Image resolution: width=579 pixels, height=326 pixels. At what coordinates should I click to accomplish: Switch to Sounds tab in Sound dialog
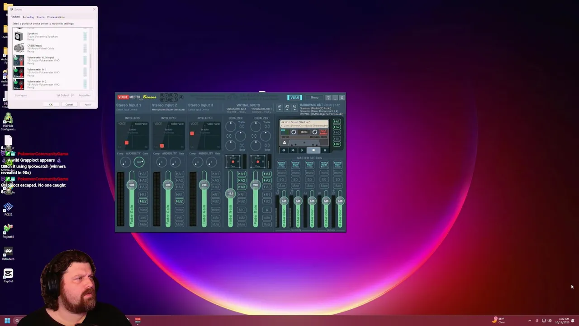coord(40,17)
